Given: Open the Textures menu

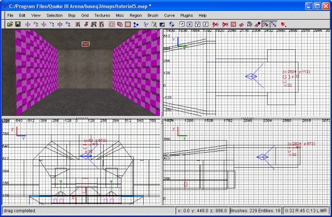Looking at the screenshot, I should 102,16.
